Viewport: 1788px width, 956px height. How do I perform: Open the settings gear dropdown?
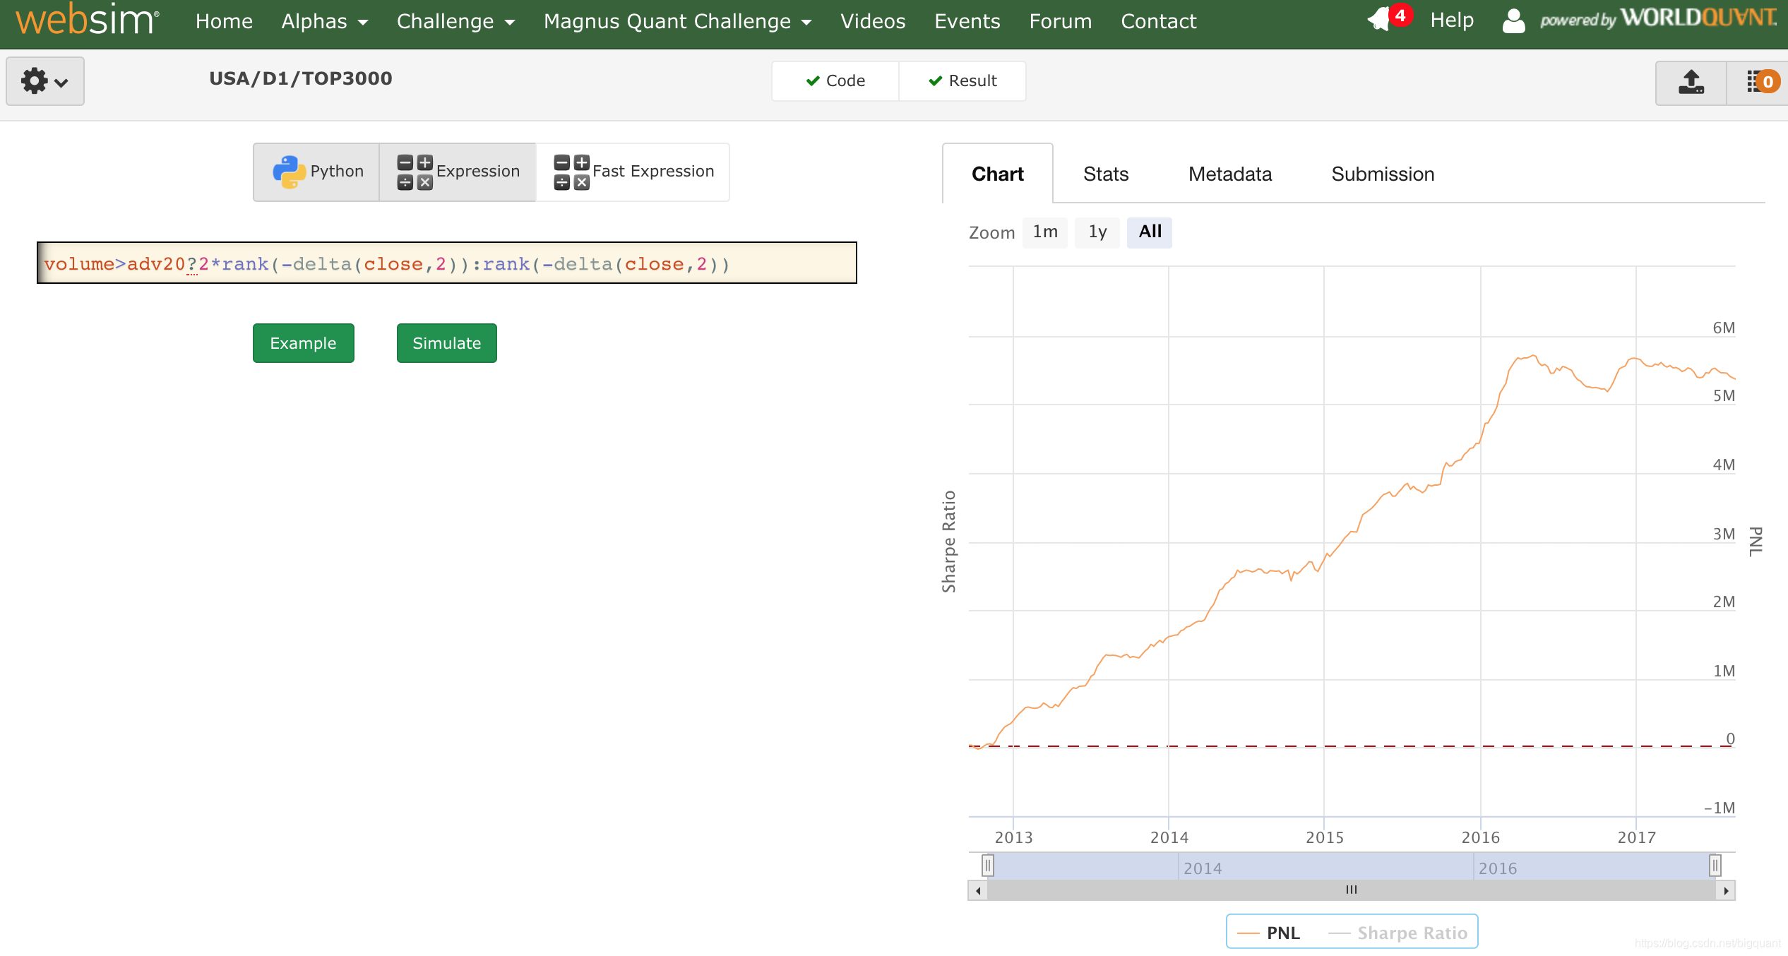[x=44, y=81]
